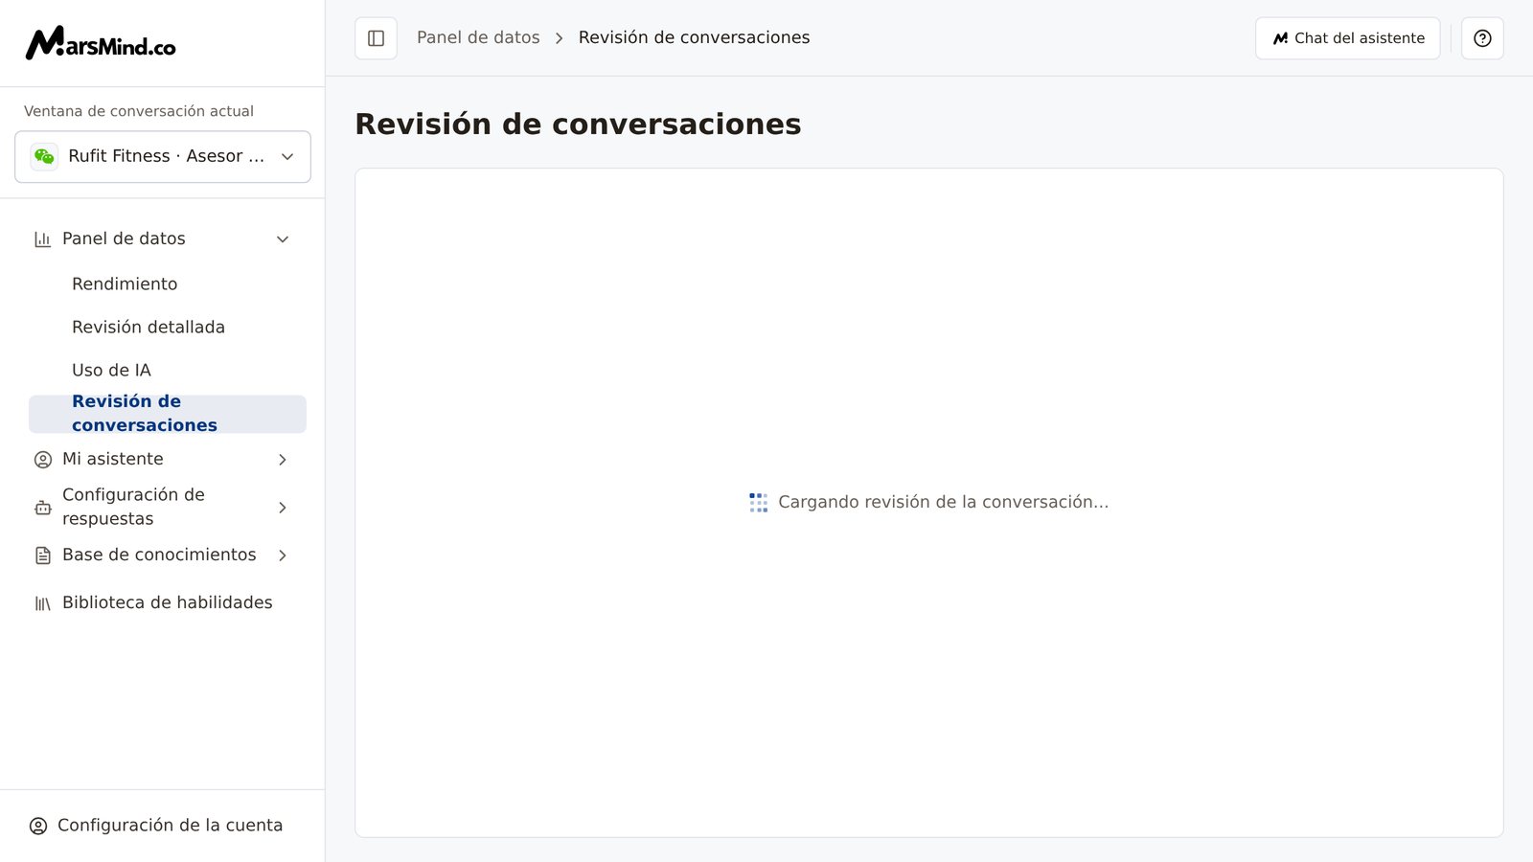Open Biblioteca de habilidades
The image size is (1533, 862).
168,602
